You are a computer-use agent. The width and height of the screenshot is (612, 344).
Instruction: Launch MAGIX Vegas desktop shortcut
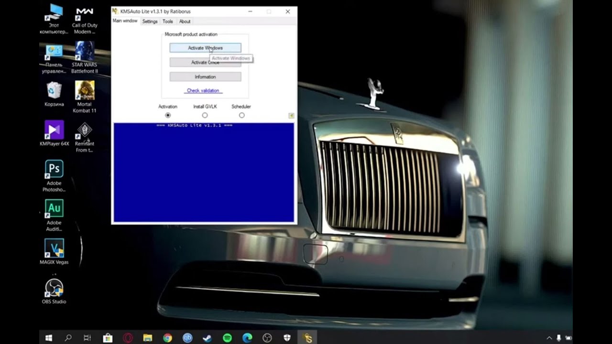54,252
